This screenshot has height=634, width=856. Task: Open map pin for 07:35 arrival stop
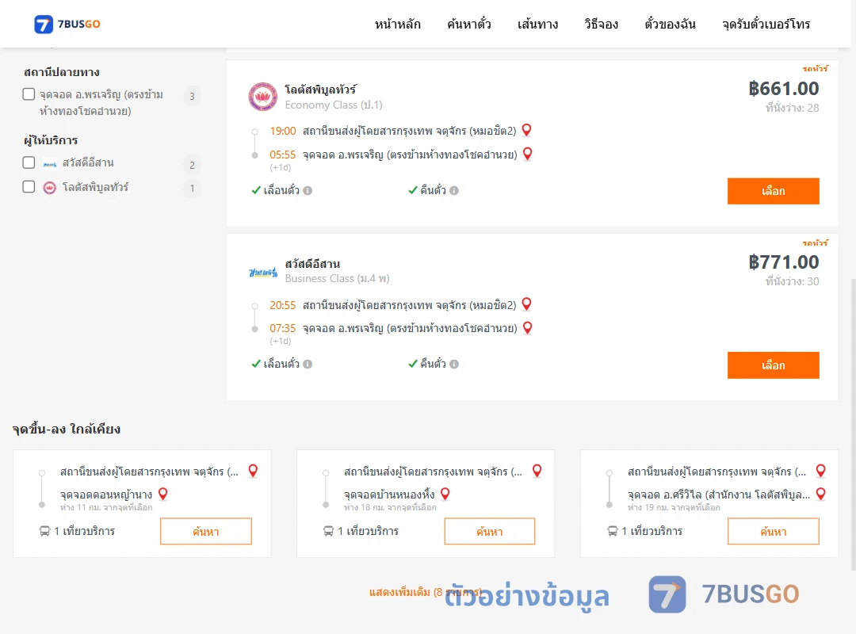[x=527, y=327]
